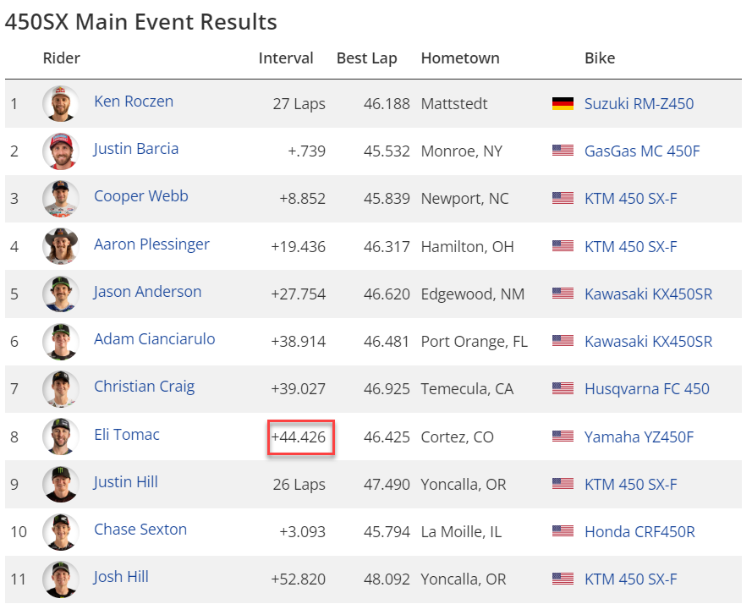Select the highlighted +44.426 interval cell

tap(301, 437)
